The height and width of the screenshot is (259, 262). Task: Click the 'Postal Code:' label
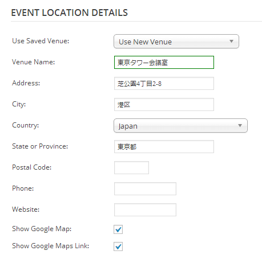(32, 167)
